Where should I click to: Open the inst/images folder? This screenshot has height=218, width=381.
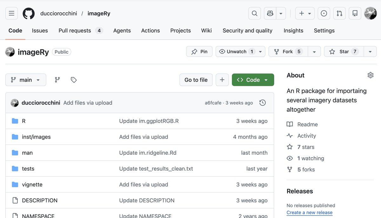point(36,137)
